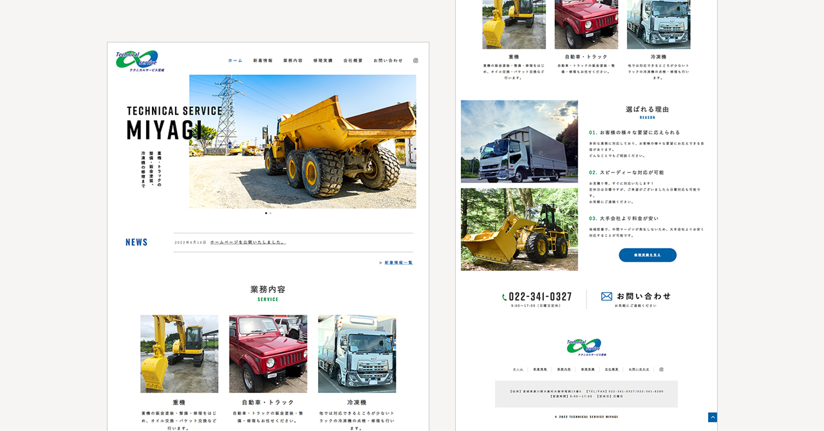
Task: Open Instagram from the footer icon
Action: coord(661,369)
